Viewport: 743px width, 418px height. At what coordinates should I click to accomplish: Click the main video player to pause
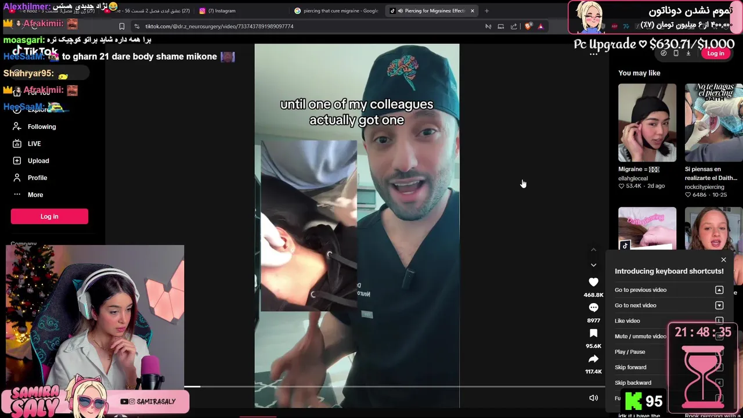pyautogui.click(x=357, y=226)
